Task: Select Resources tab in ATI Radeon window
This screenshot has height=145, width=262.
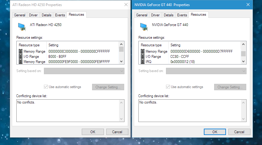Action: coord(76,15)
